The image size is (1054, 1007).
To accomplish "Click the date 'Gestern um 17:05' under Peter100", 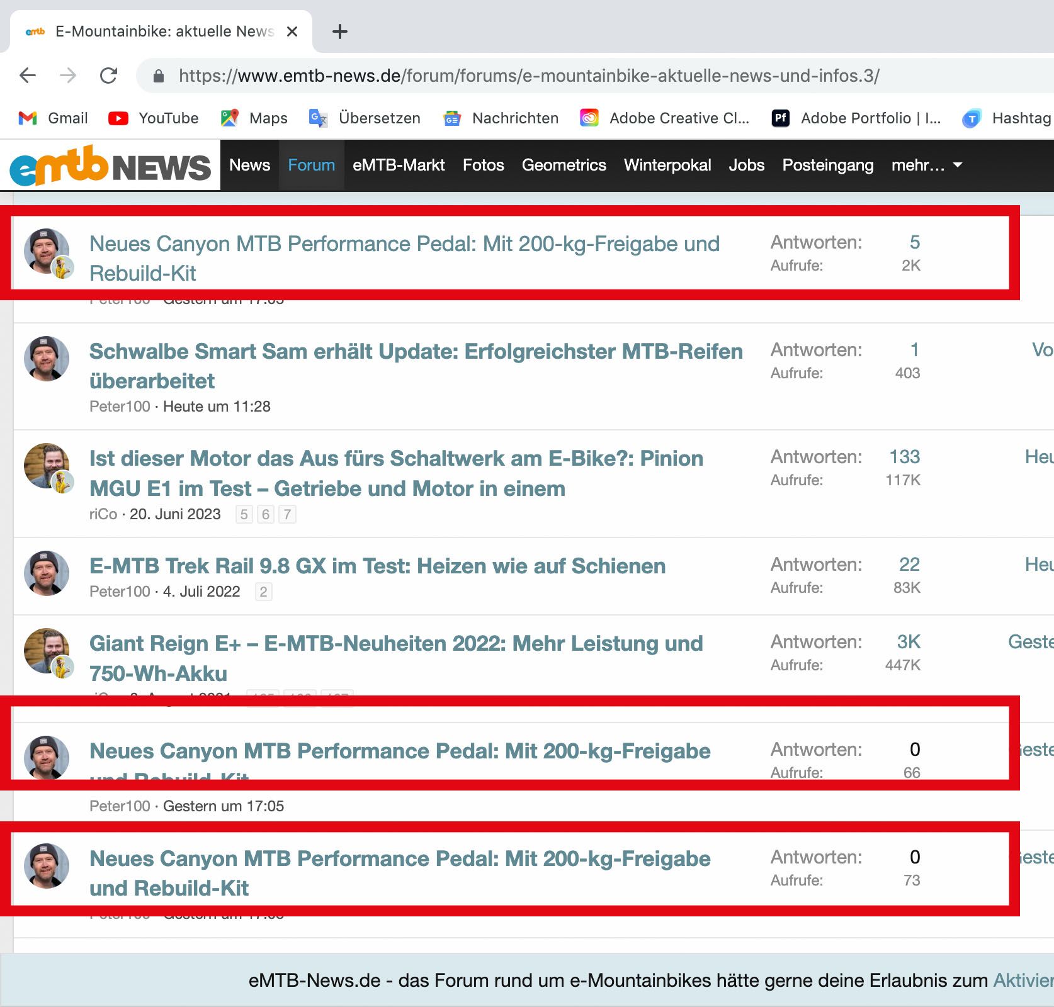I will [224, 806].
